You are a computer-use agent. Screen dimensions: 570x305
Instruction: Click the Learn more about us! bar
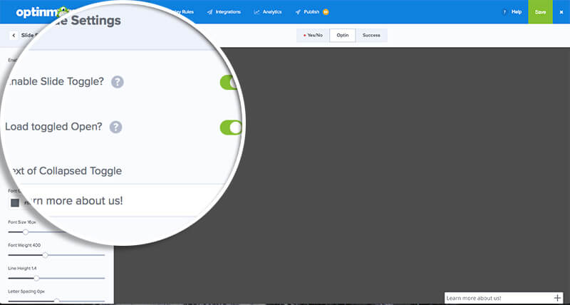pos(504,298)
